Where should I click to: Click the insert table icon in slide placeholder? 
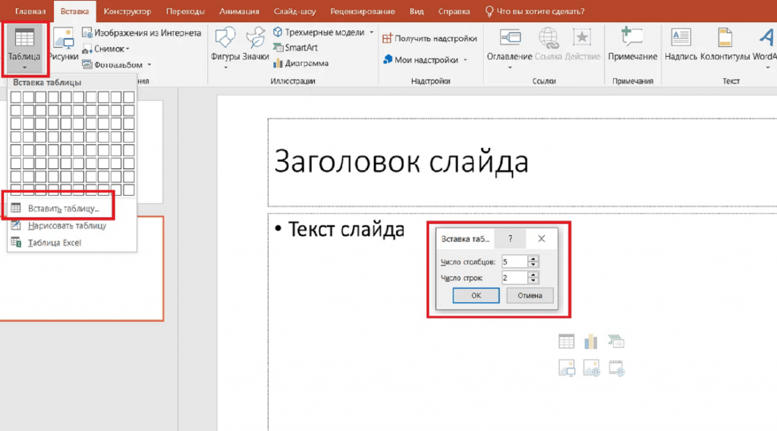click(566, 341)
